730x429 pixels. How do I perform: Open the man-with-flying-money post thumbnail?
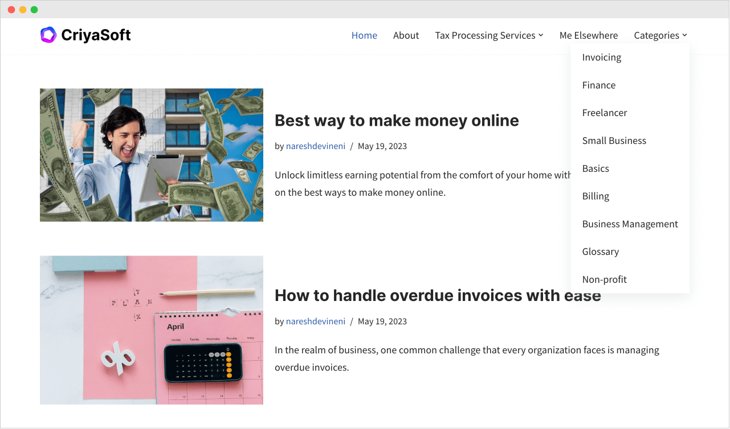[x=152, y=155]
